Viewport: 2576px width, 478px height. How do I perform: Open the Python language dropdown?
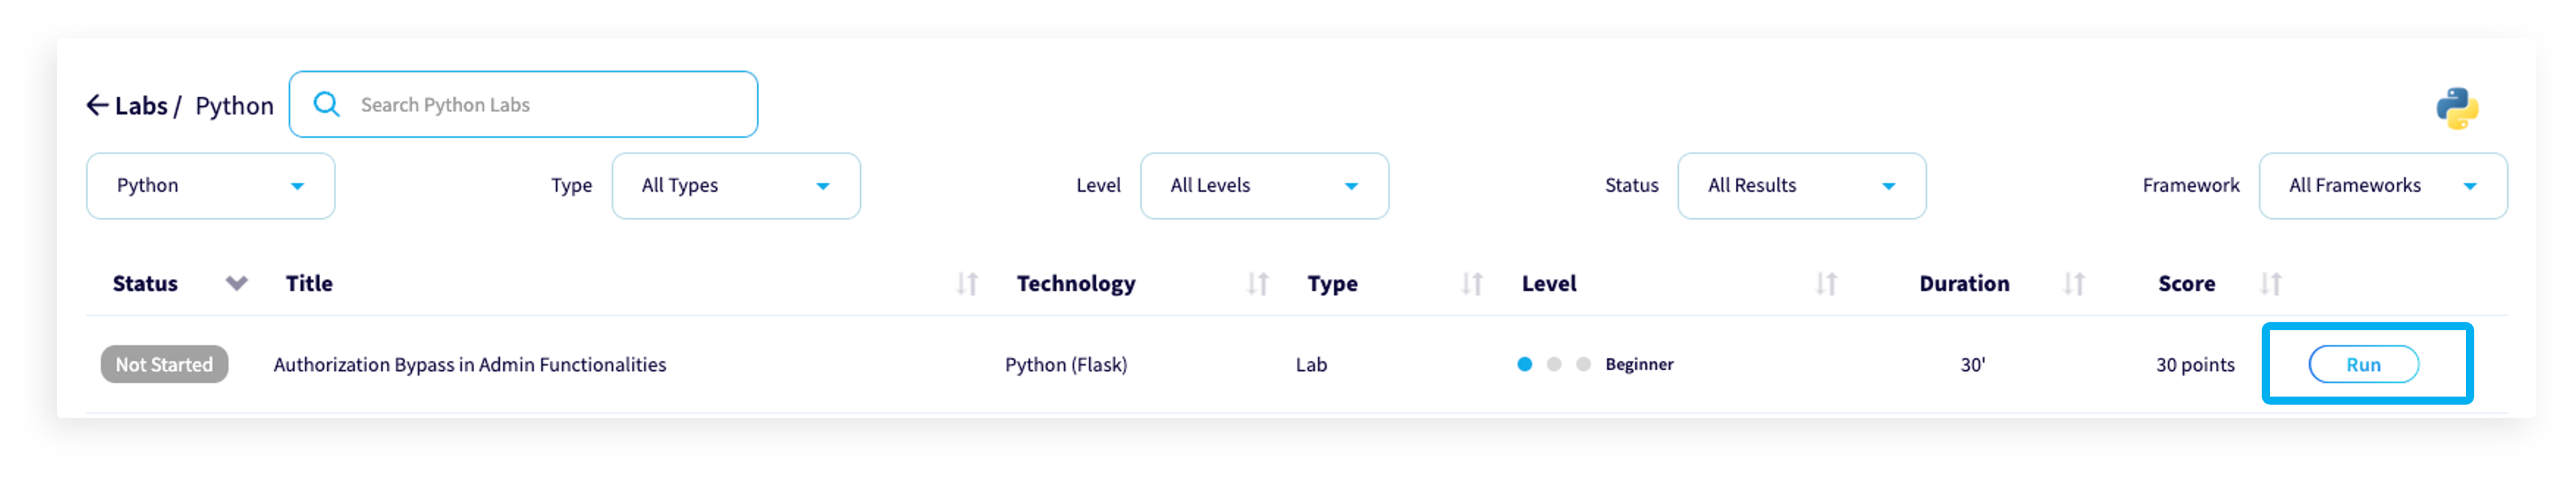click(x=211, y=185)
